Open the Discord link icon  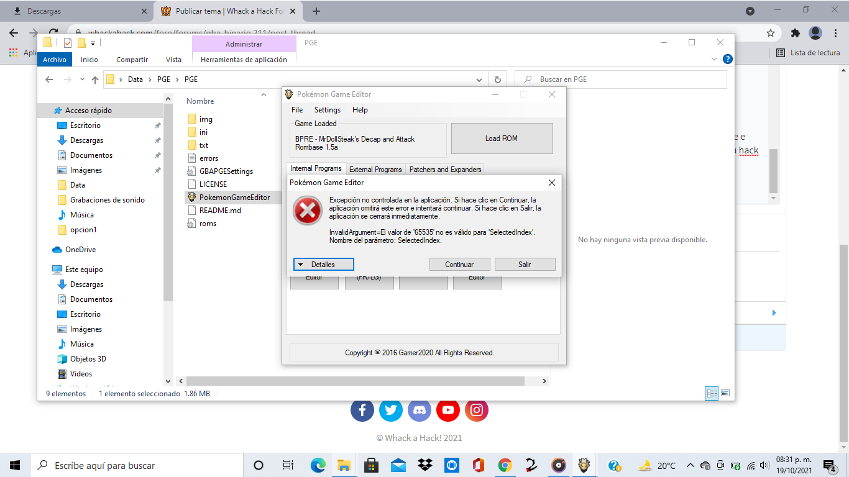(420, 410)
